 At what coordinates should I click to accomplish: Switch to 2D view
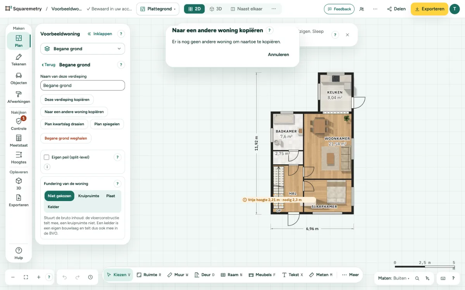pyautogui.click(x=195, y=9)
